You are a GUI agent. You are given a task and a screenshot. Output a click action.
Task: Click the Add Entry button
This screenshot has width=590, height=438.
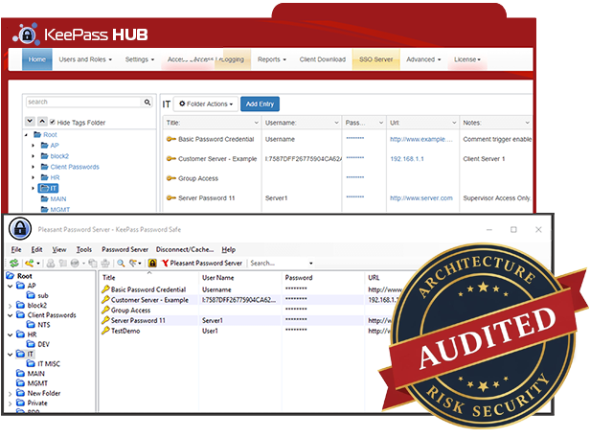(x=260, y=104)
